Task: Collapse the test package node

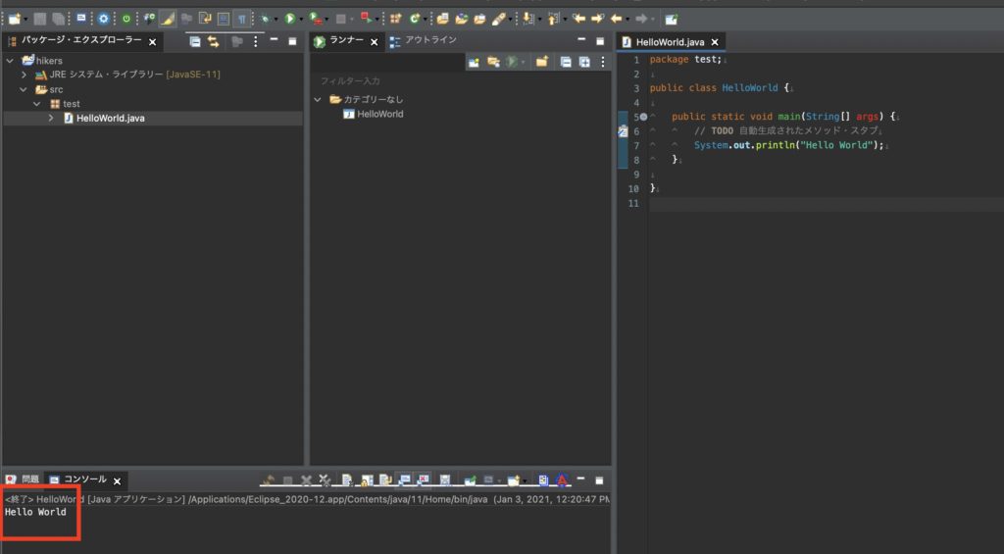Action: coord(38,104)
